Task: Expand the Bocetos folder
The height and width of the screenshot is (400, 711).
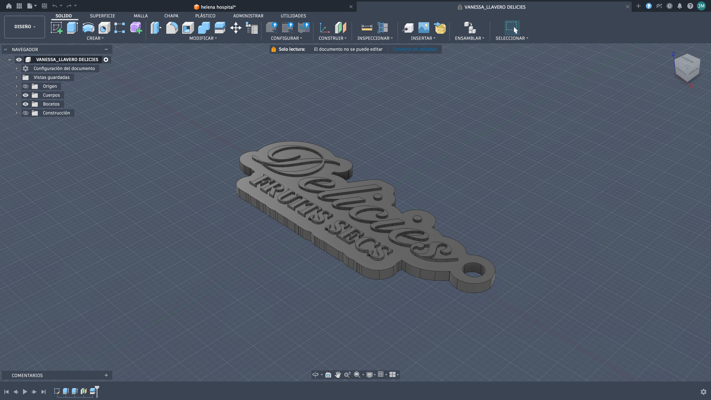Action: 16,104
